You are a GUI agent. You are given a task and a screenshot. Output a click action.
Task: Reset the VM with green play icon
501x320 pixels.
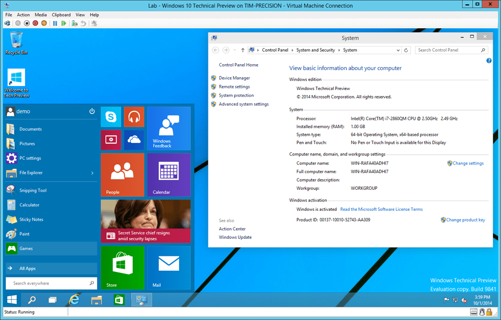click(64, 23)
